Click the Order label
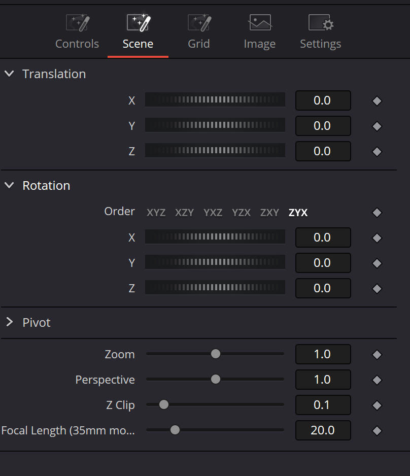The image size is (410, 476). click(119, 211)
